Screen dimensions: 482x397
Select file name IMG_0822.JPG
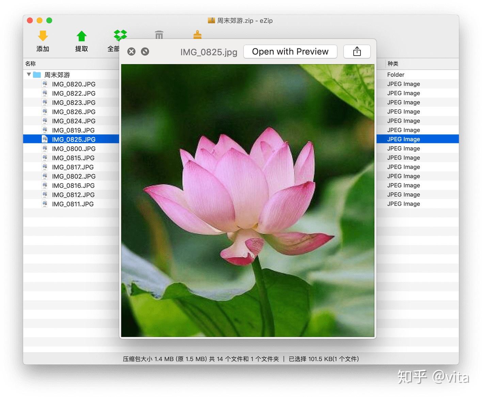(74, 93)
